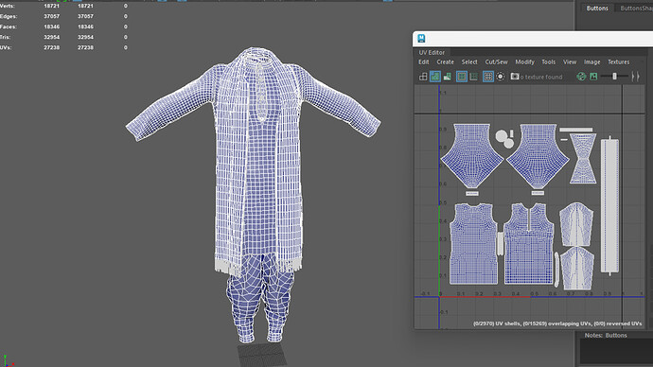The height and width of the screenshot is (367, 653).
Task: Click the camera snapshot icon near texture label
Action: pos(515,77)
